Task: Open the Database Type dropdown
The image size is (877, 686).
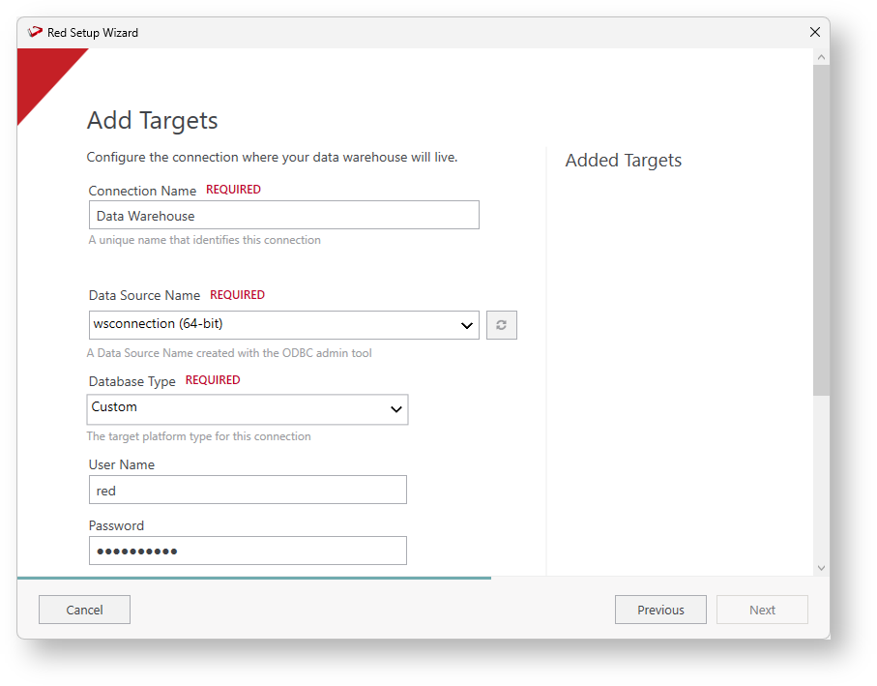Action: point(248,409)
